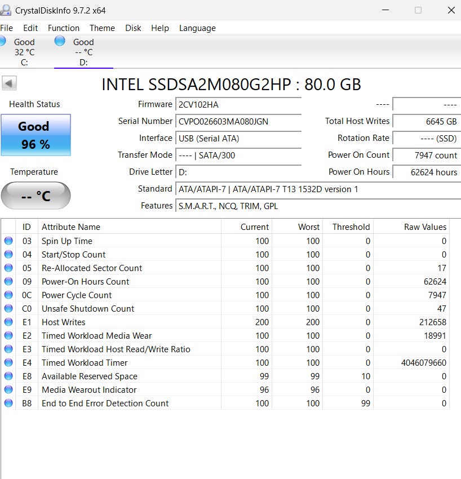This screenshot has height=479, width=461.
Task: Click the status orb for Timed Workload Media Wear
Action: 8,335
